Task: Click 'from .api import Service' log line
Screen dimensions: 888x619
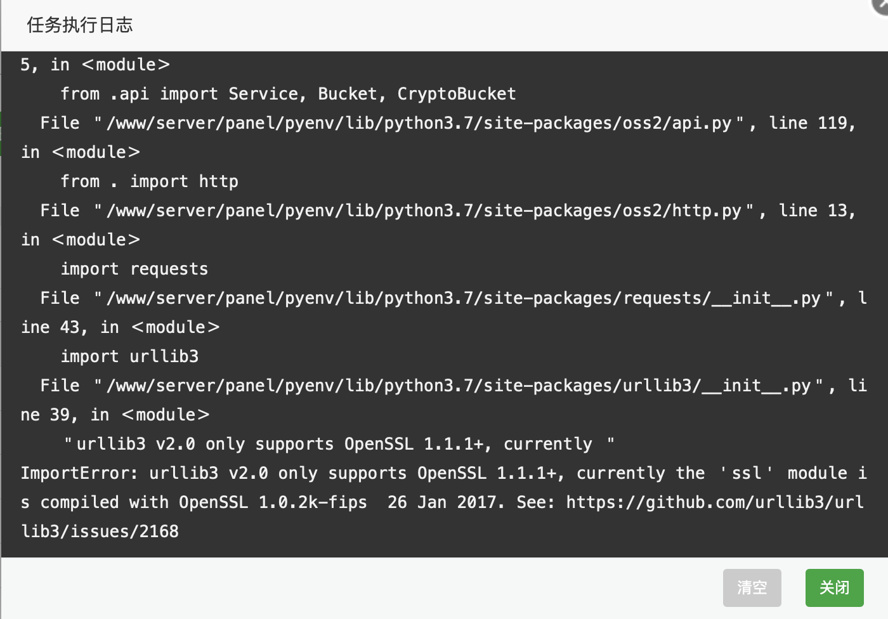Action: (288, 94)
